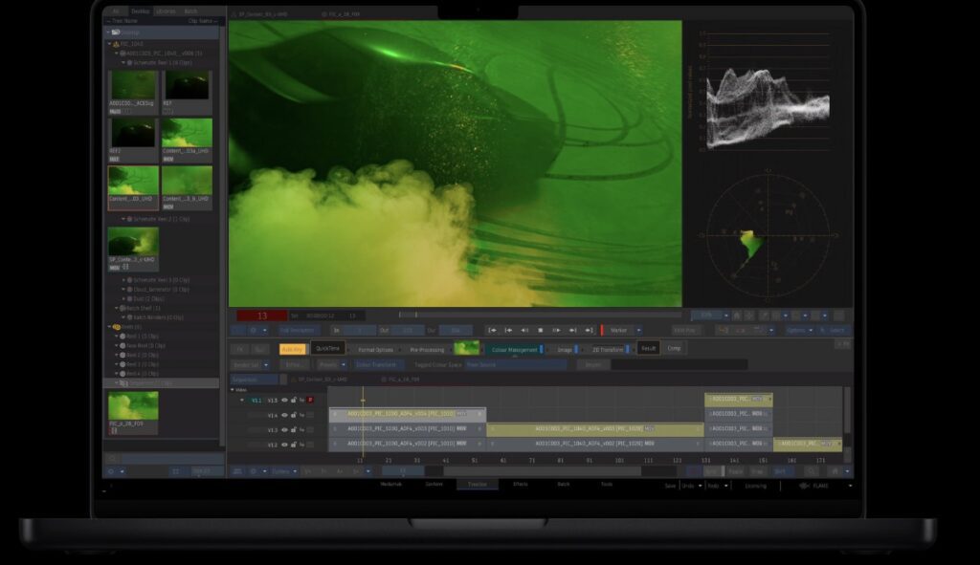The image size is (980, 565).
Task: Toggle the eye icon on track V1.2
Action: [285, 445]
